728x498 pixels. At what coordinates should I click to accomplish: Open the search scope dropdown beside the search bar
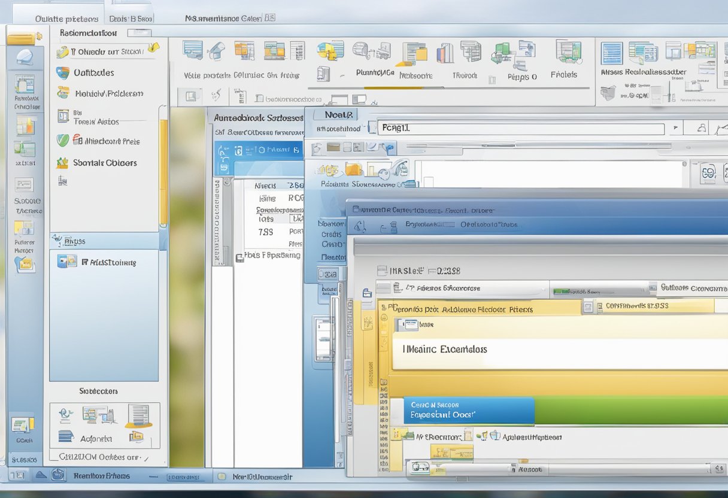(675, 126)
